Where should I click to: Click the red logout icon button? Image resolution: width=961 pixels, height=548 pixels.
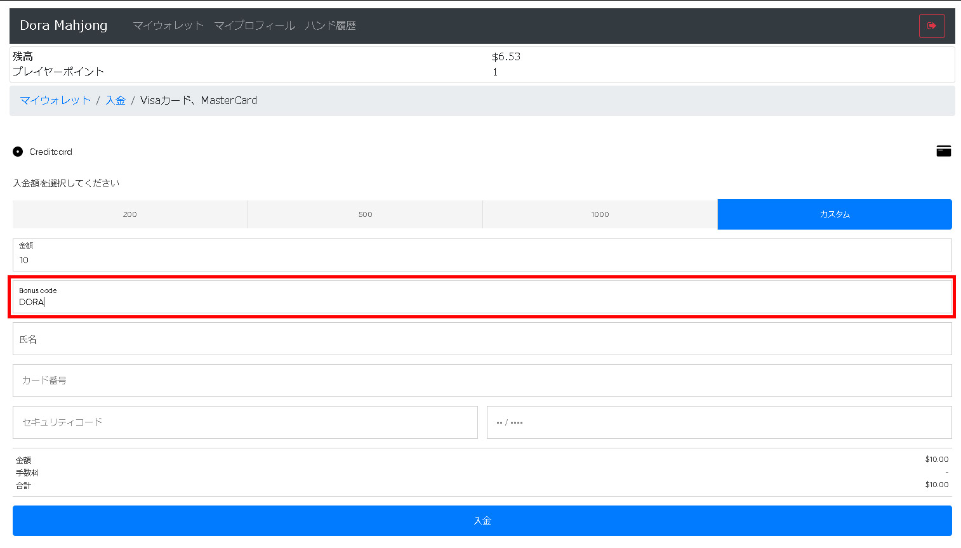932,26
